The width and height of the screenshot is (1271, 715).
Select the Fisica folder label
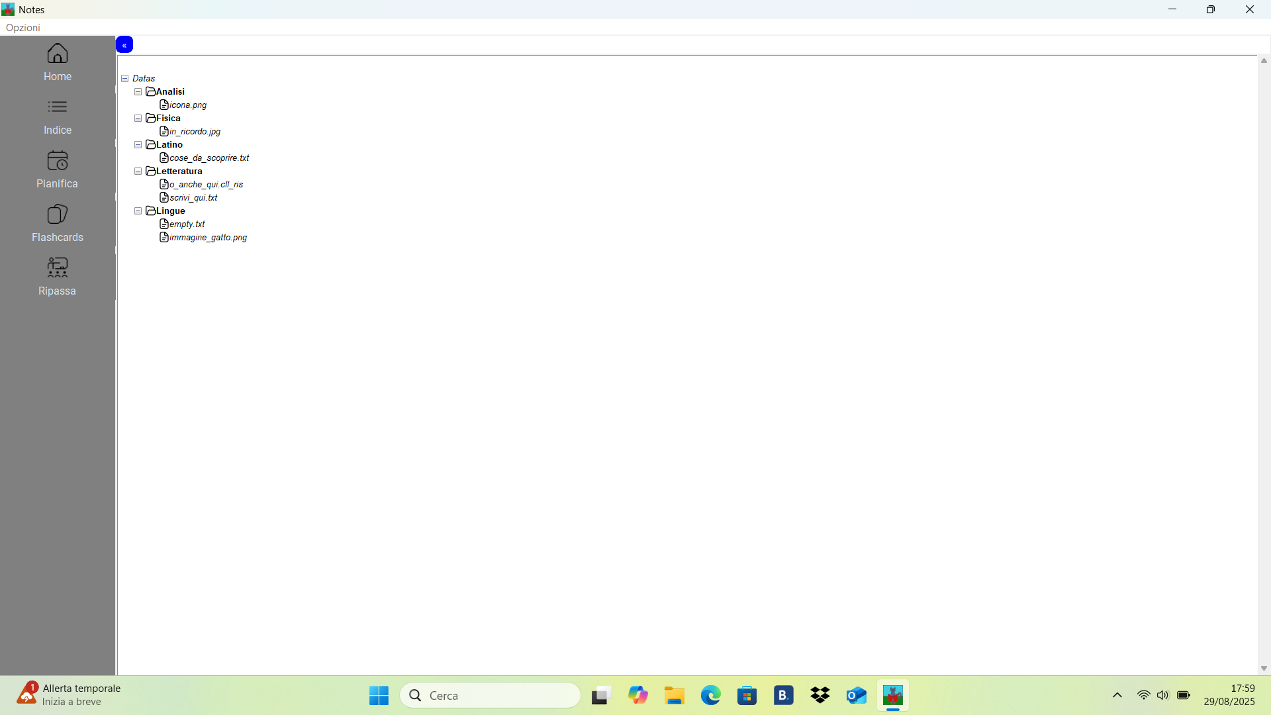(x=168, y=119)
